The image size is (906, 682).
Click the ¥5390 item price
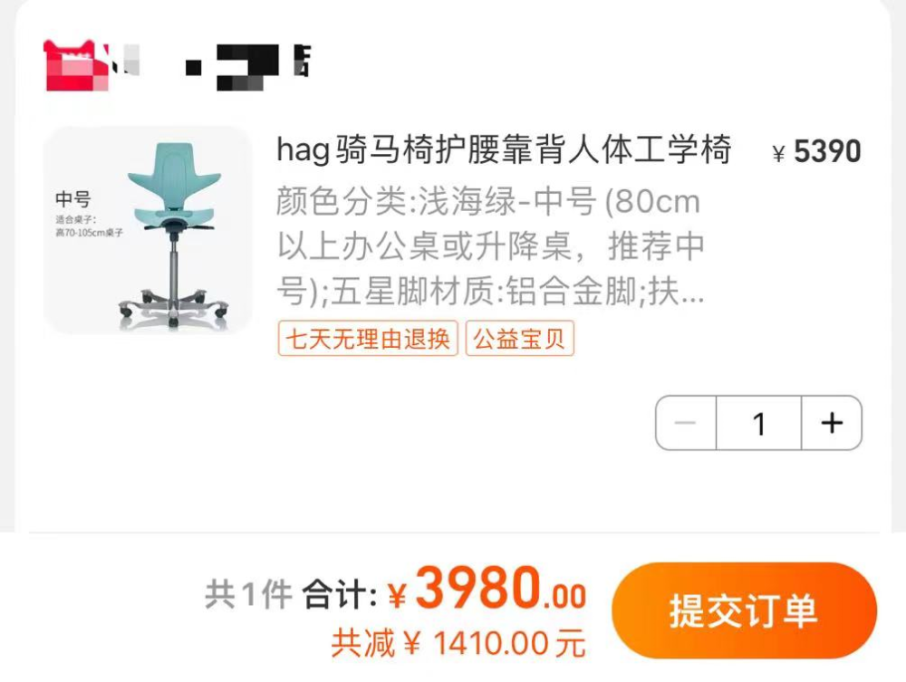coord(816,151)
